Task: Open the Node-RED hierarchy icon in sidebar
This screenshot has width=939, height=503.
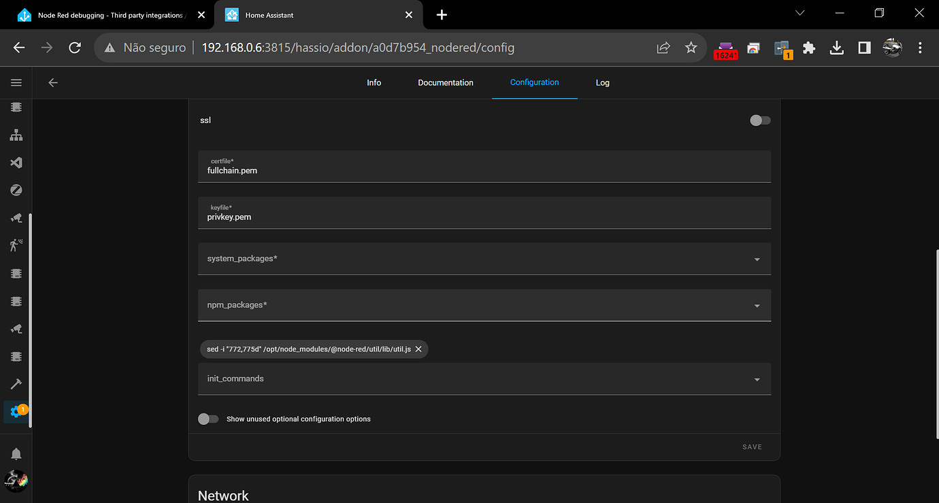Action: (16, 135)
